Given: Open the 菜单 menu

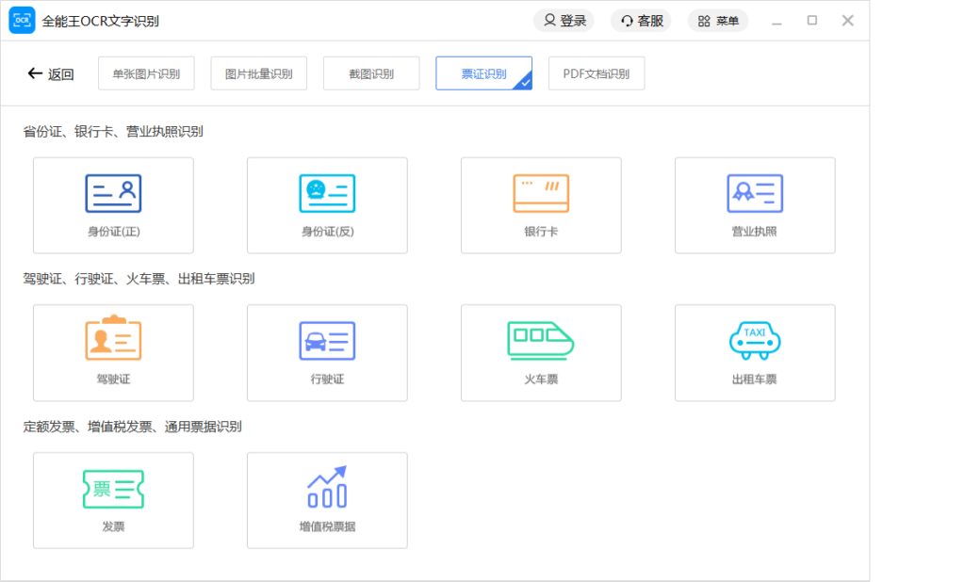Looking at the screenshot, I should 717,19.
